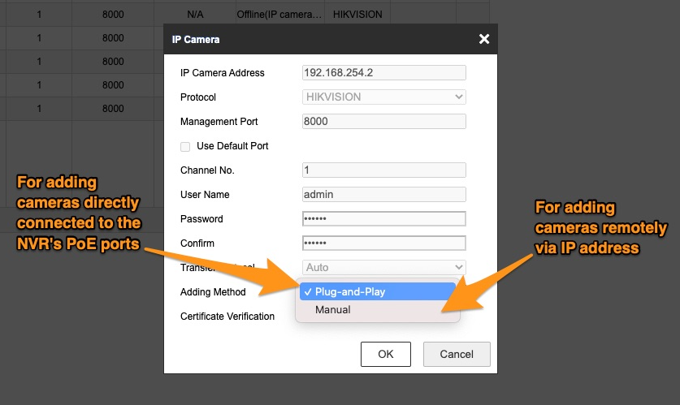The image size is (680, 405).
Task: Select the 8000 port cell in top row
Action: point(113,15)
